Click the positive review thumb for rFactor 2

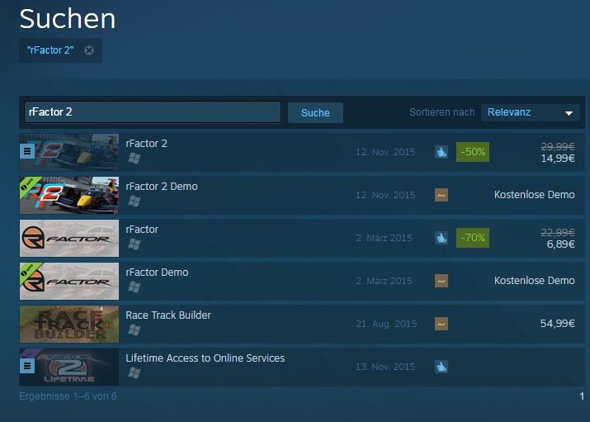point(441,152)
